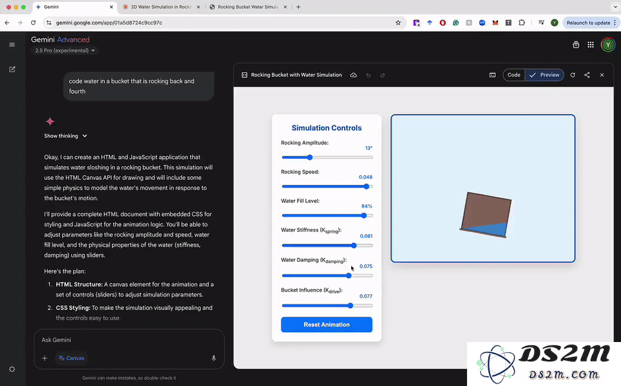
Task: Expand the 2.5 Pro (experimental) model selector
Action: point(65,50)
